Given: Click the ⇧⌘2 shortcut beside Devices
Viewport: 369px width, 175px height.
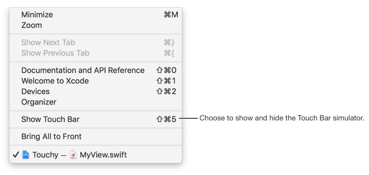Looking at the screenshot, I should [167, 92].
